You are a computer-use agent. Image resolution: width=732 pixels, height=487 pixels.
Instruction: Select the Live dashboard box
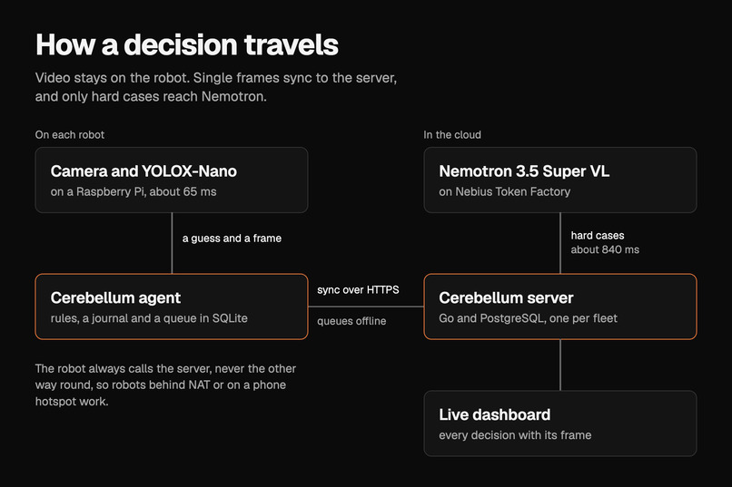pyautogui.click(x=560, y=424)
